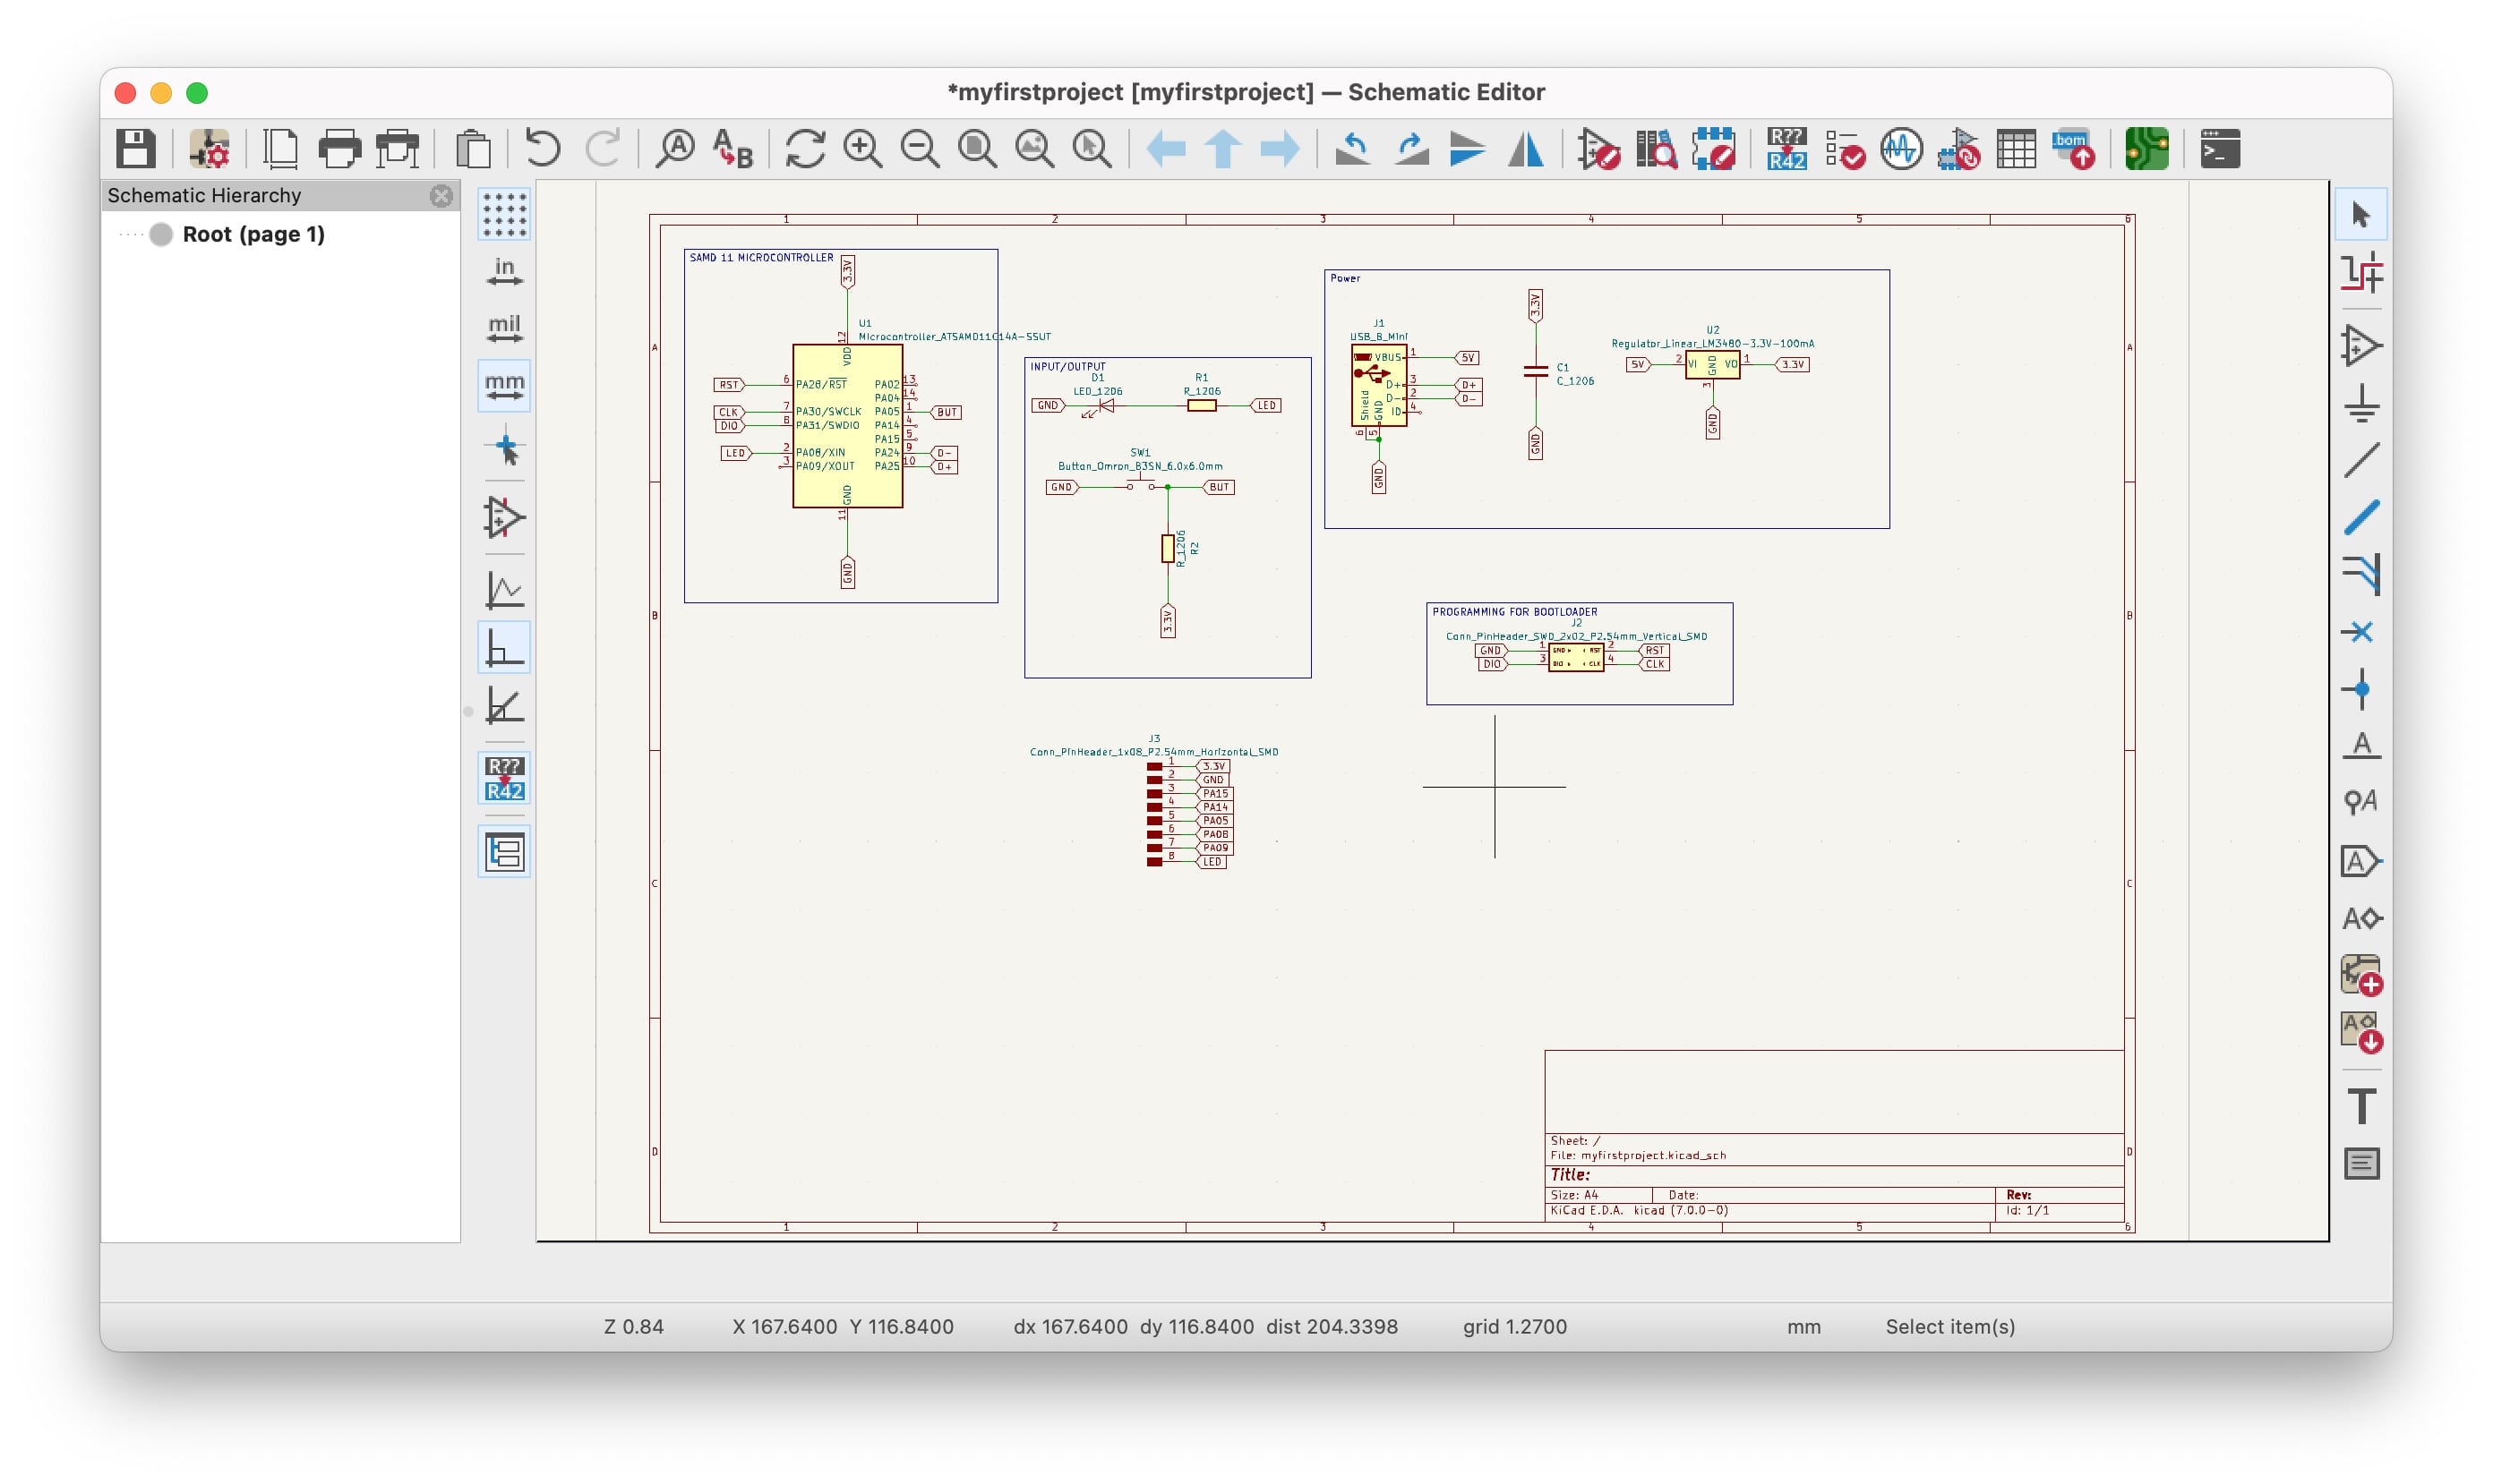2493x1484 pixels.
Task: Toggle millimeters units button
Action: tap(504, 386)
